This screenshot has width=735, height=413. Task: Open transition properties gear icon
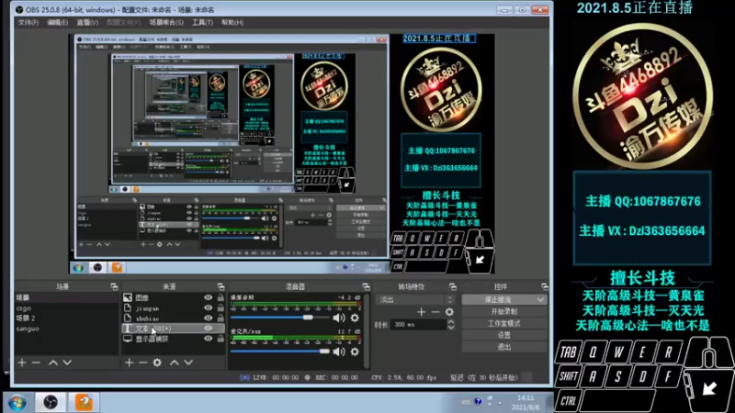click(x=449, y=312)
